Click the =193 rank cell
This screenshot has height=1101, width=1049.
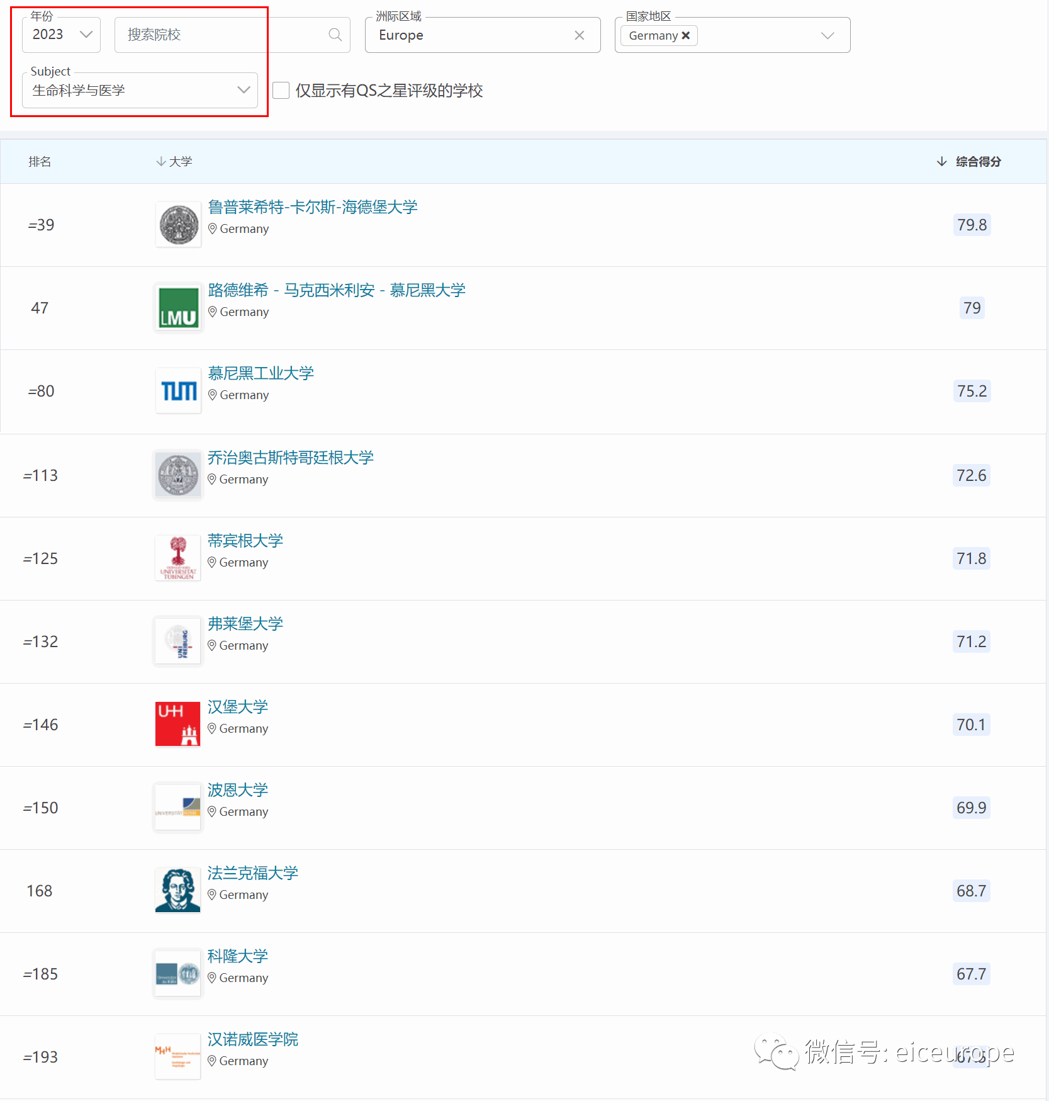tap(40, 1057)
